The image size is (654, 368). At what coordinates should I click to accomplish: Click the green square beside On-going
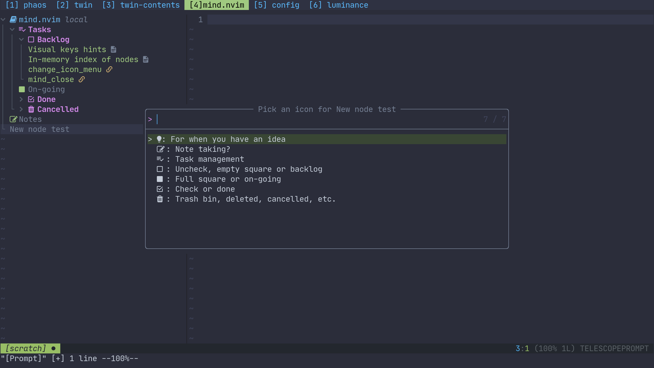(x=21, y=89)
